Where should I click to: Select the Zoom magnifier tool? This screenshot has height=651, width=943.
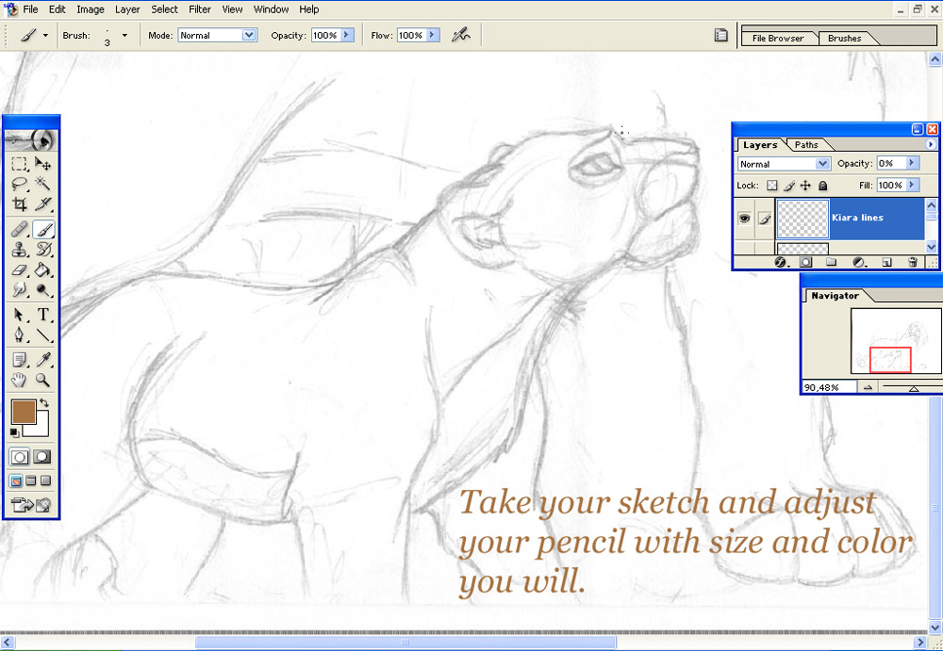coord(42,380)
